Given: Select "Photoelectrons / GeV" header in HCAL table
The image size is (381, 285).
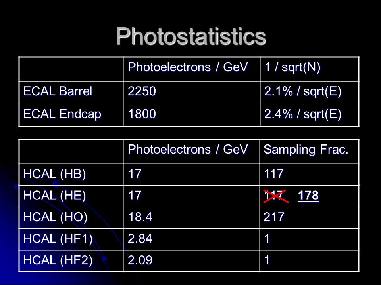Looking at the screenshot, I should click(188, 149).
